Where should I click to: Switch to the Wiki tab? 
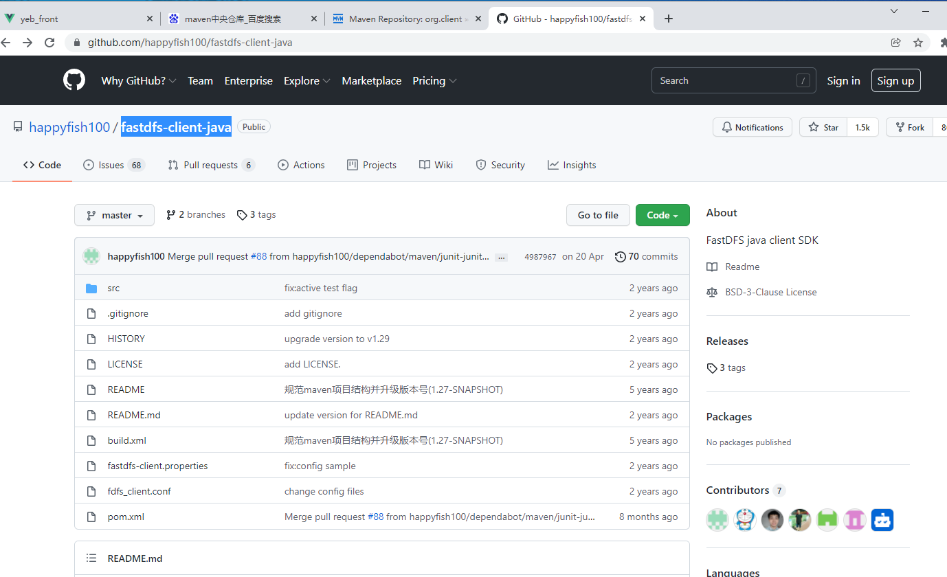[x=436, y=166]
